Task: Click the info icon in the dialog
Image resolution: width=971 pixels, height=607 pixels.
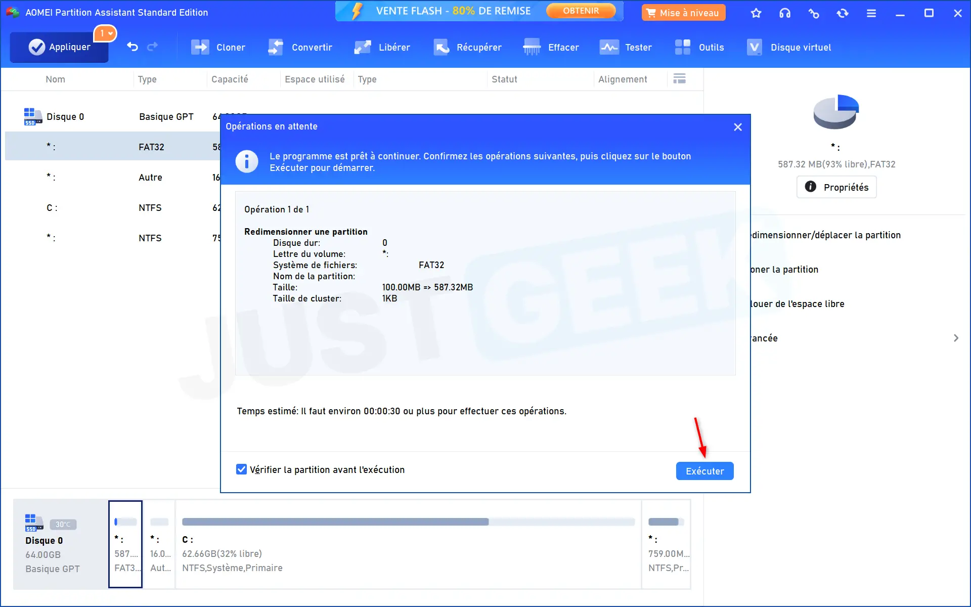Action: (247, 161)
